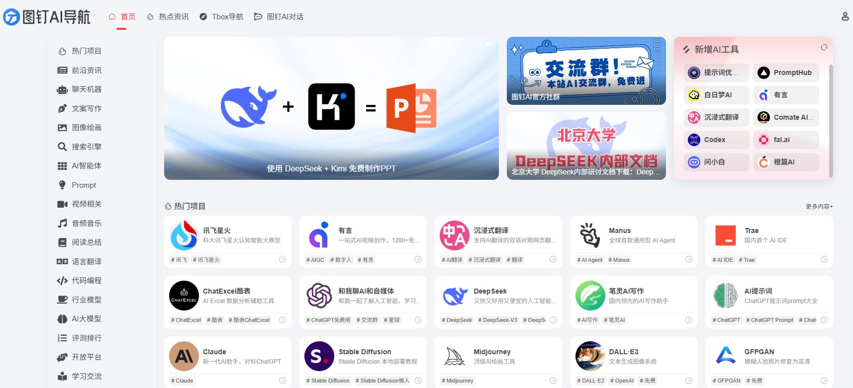Open Codex in new AI tools
Screen dimensions: 853x388
pyautogui.click(x=716, y=140)
